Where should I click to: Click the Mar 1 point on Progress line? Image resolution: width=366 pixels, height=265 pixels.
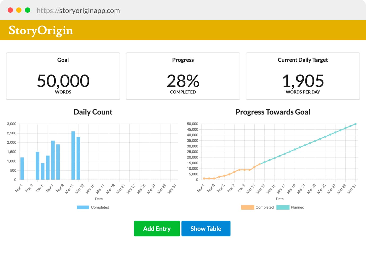[x=204, y=178]
